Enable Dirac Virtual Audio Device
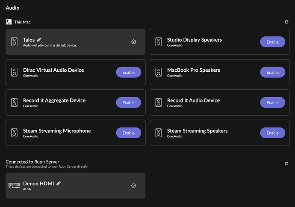 tap(129, 72)
